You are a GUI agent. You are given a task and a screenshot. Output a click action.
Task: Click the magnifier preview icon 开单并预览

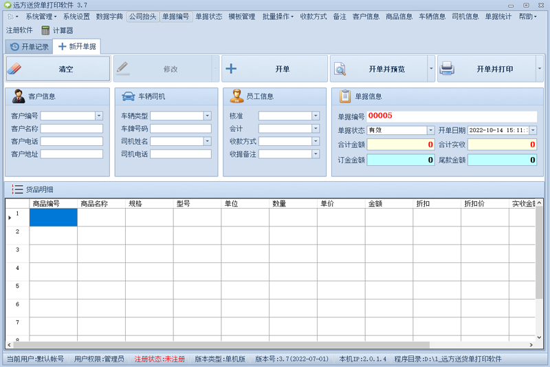click(340, 69)
